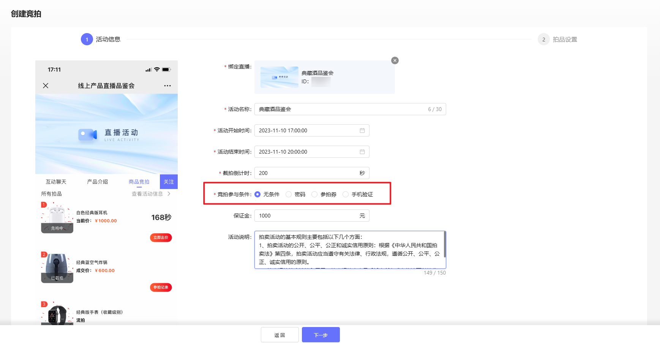Remove the bound live stream card
660x343 pixels.
[x=395, y=60]
